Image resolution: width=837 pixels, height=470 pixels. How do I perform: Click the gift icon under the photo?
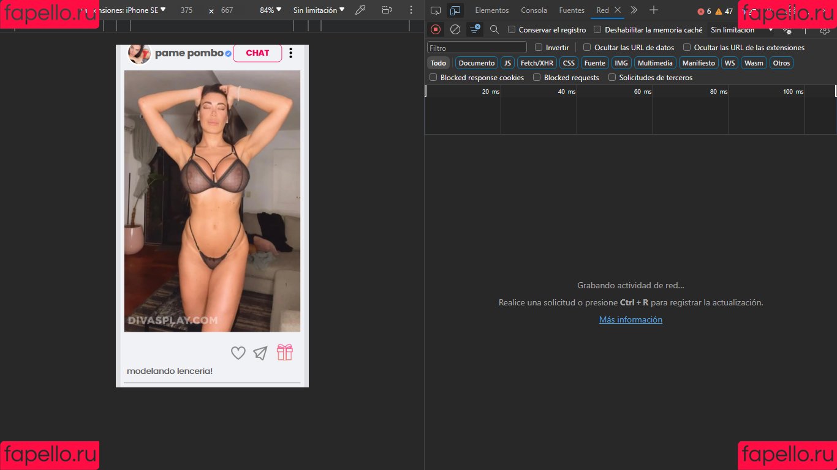pos(284,352)
